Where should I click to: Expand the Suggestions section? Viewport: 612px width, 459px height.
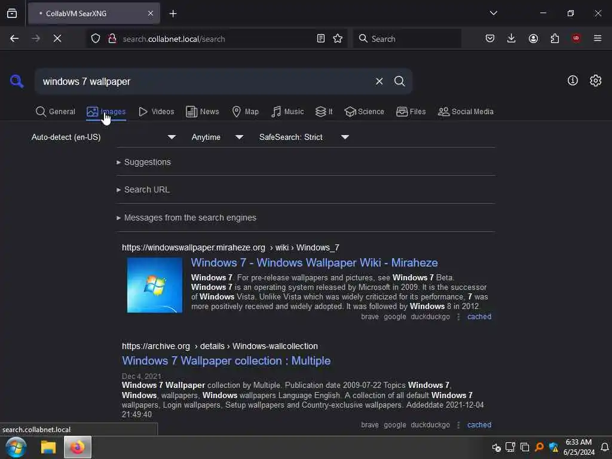(x=143, y=162)
